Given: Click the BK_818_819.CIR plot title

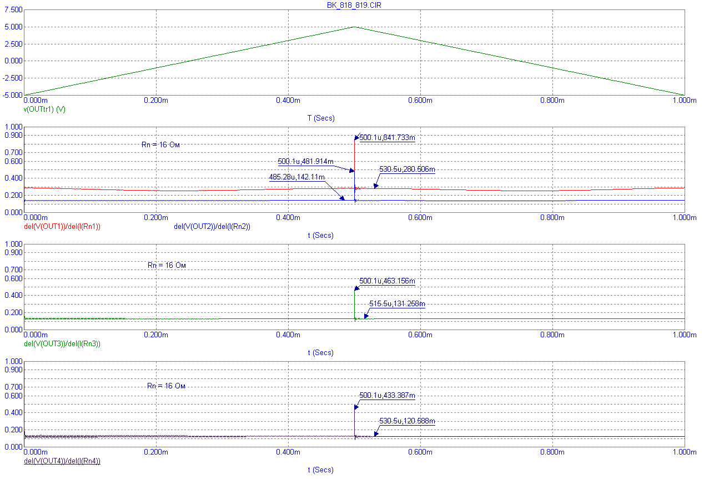Looking at the screenshot, I should pos(354,4).
